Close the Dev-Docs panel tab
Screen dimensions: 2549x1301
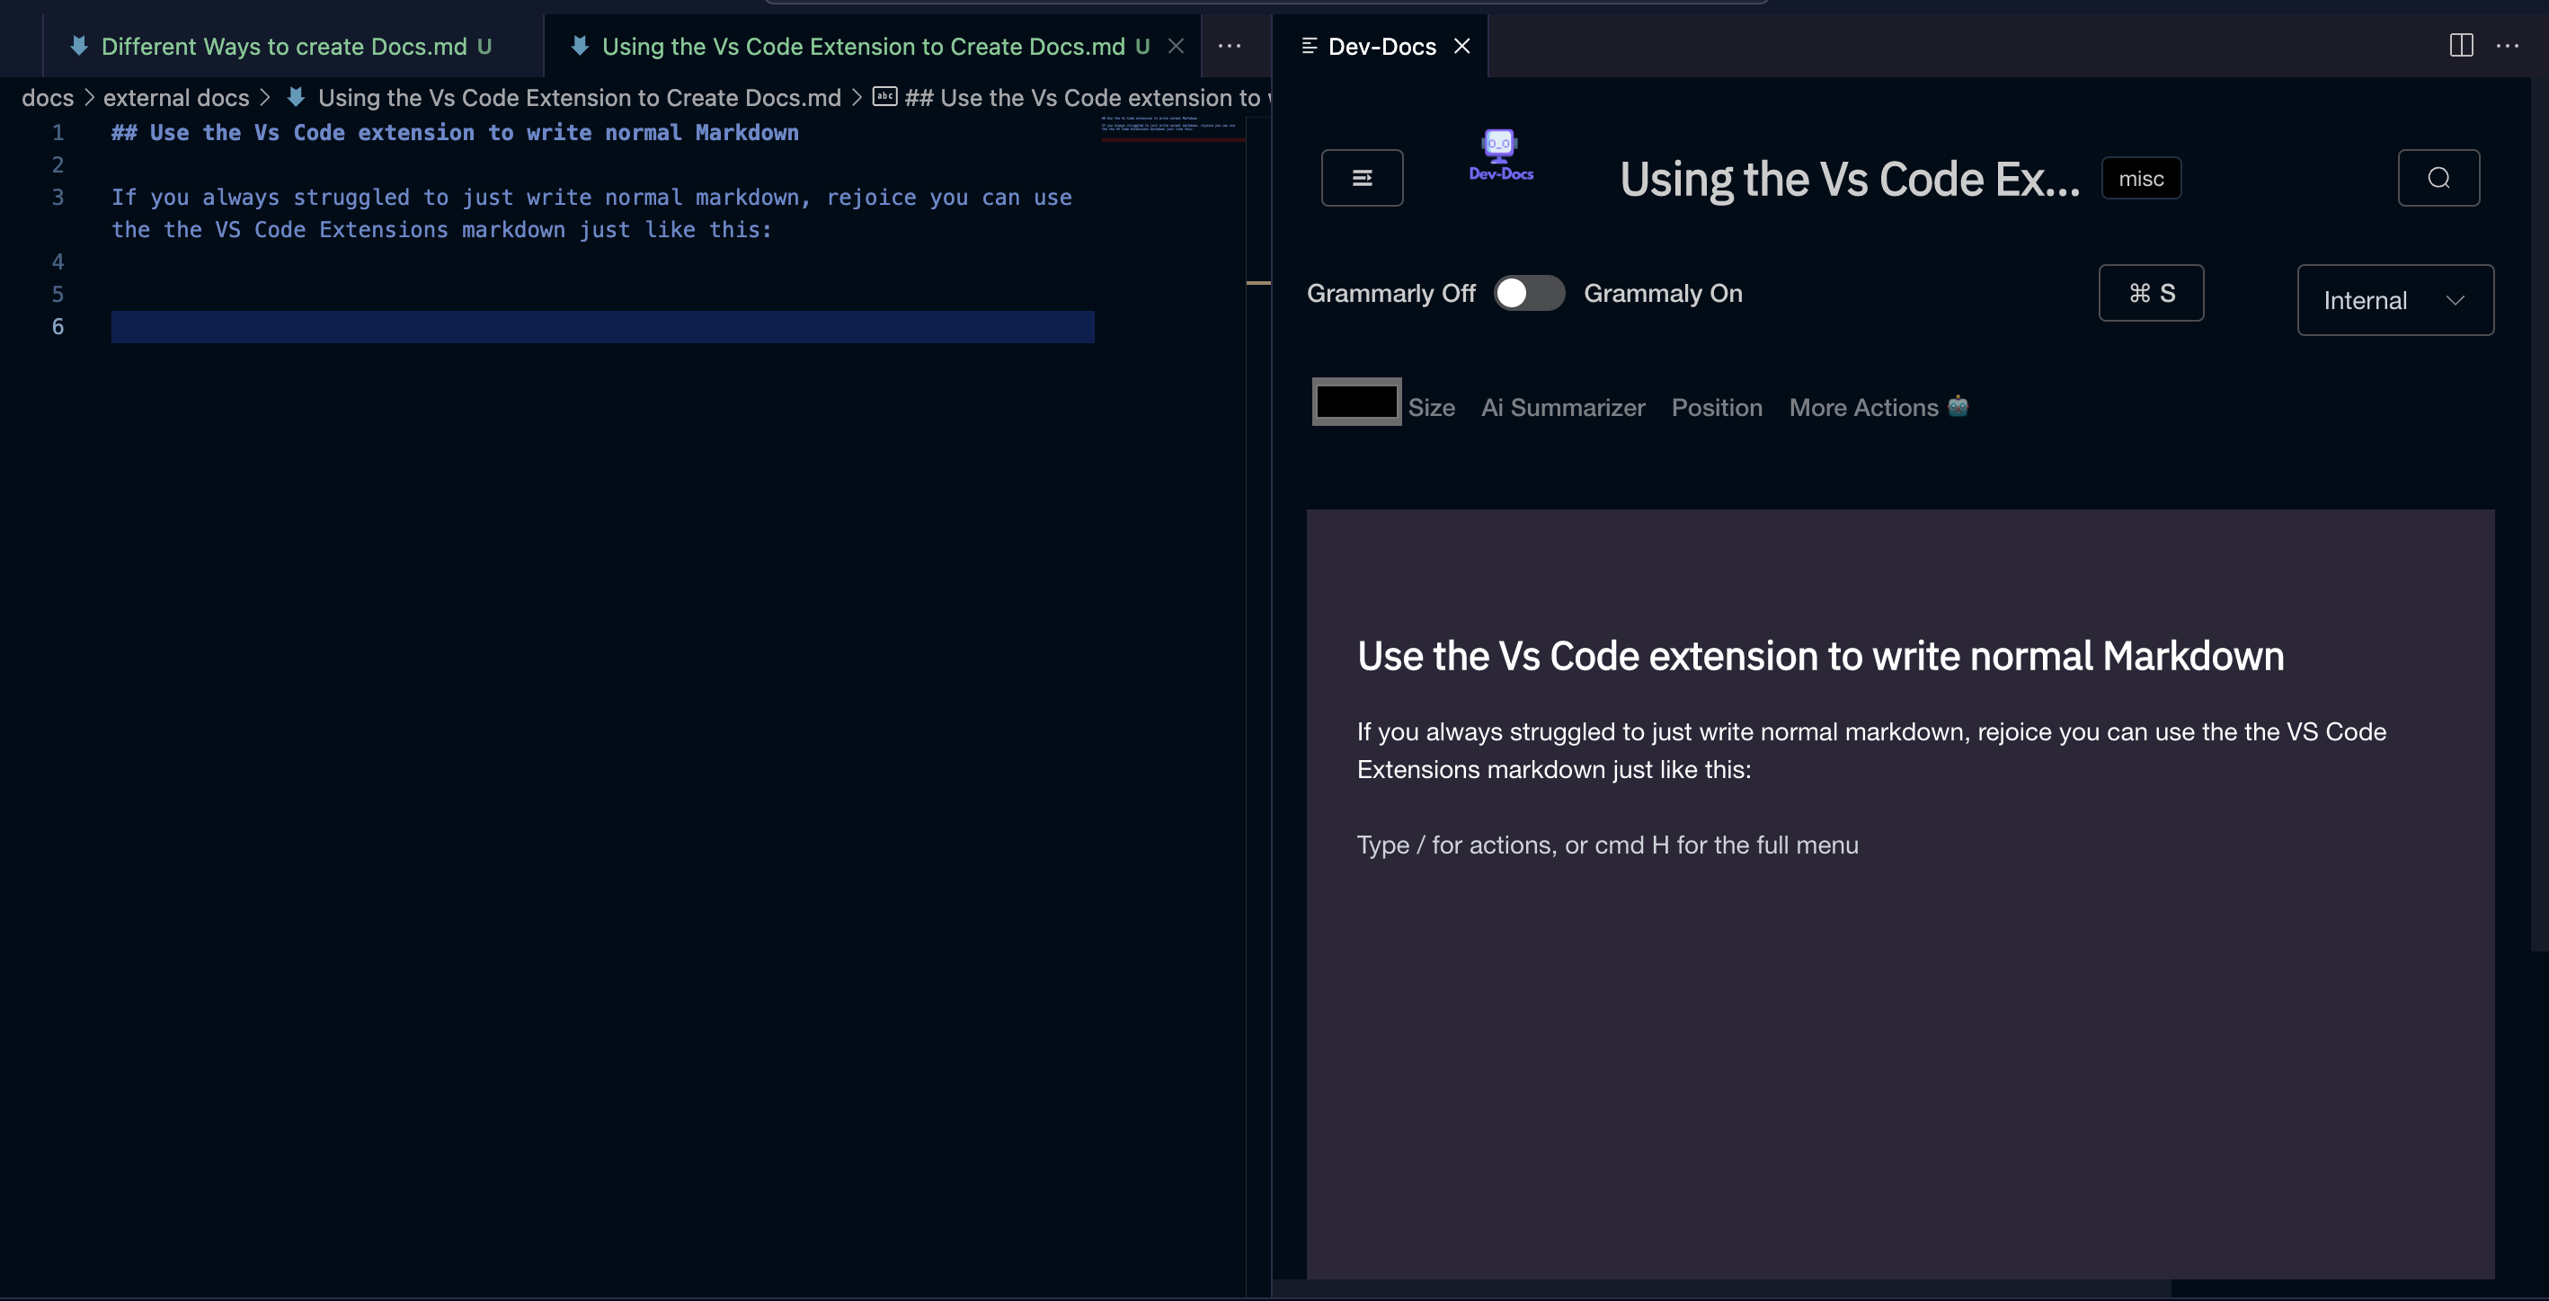[1461, 47]
